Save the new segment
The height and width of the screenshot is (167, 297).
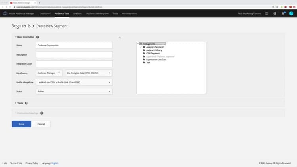[x=21, y=124]
